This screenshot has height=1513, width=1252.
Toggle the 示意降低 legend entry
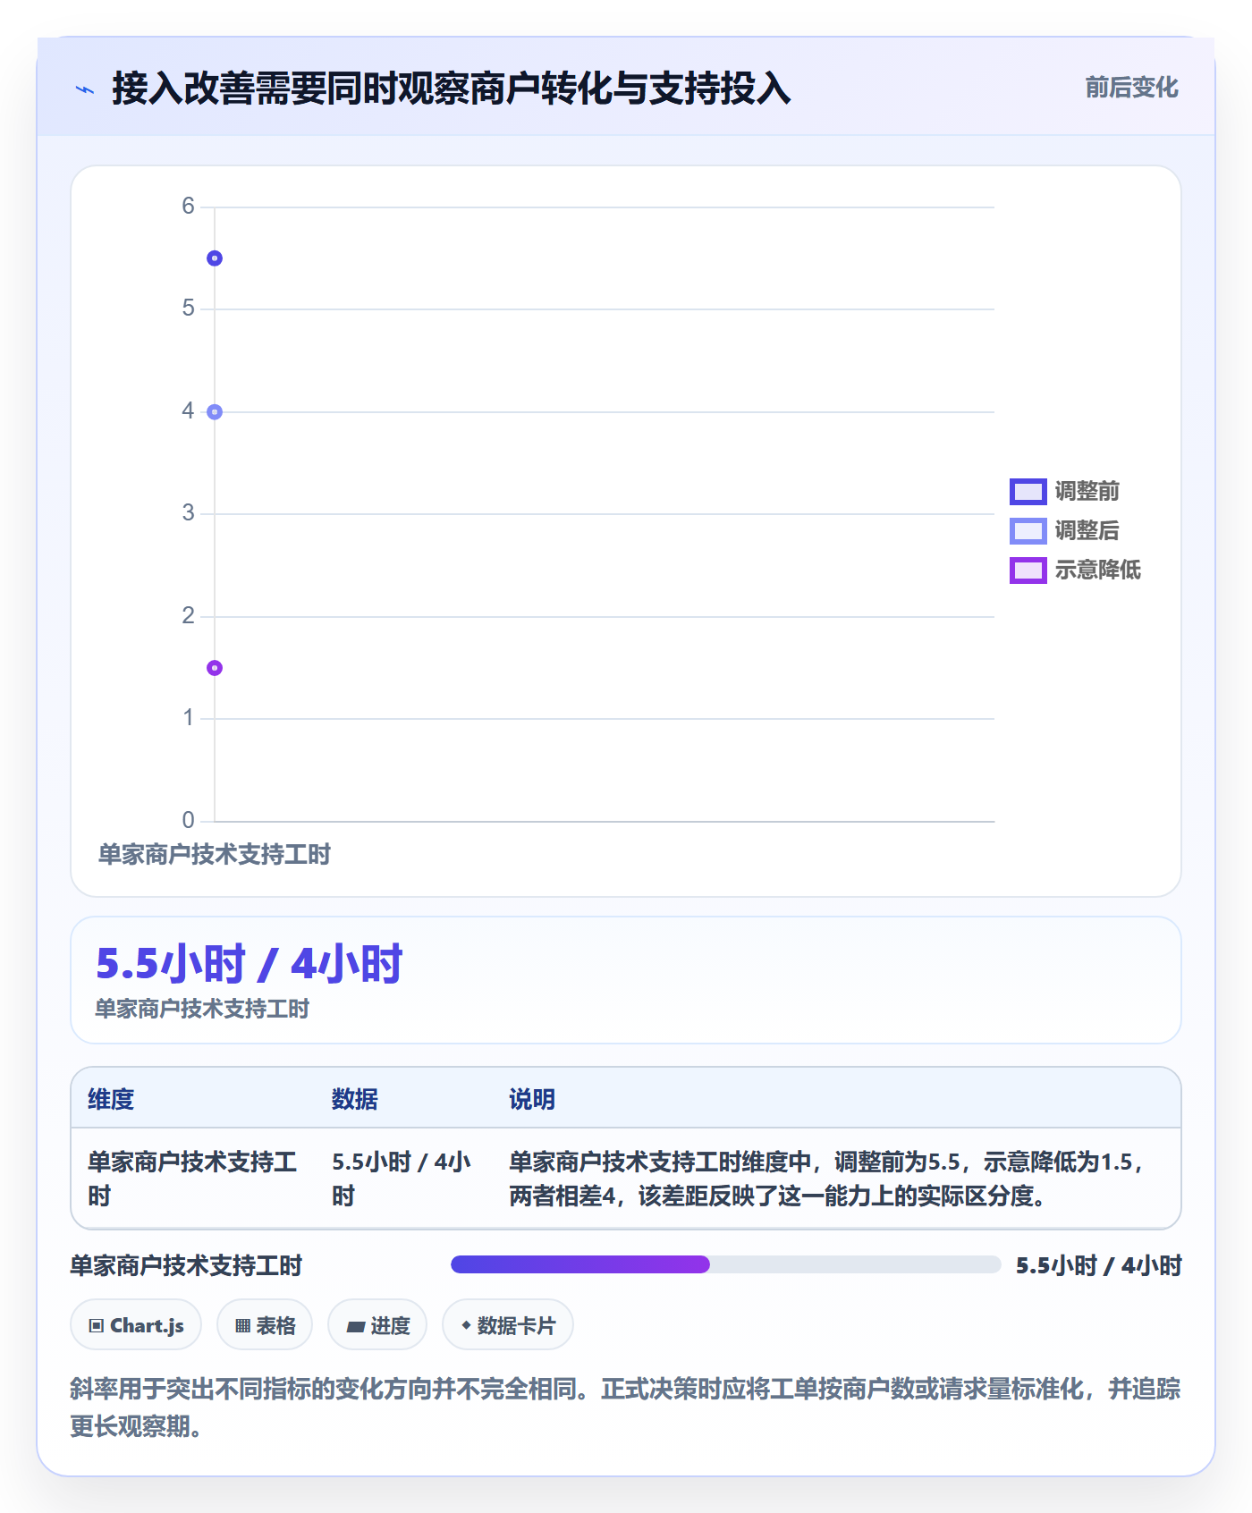[1075, 570]
